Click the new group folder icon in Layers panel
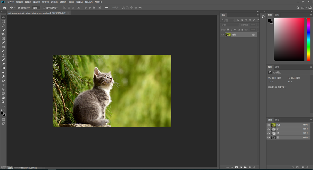 point(245,167)
